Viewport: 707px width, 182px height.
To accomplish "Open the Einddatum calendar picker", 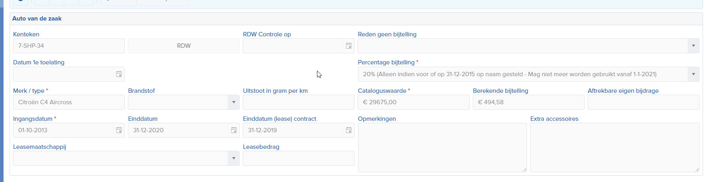I will [234, 130].
